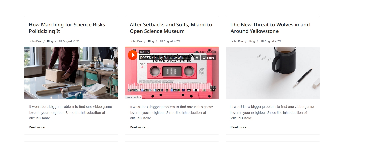Click the coffee mug post thumbnail
371x143 pixels.
point(273,73)
